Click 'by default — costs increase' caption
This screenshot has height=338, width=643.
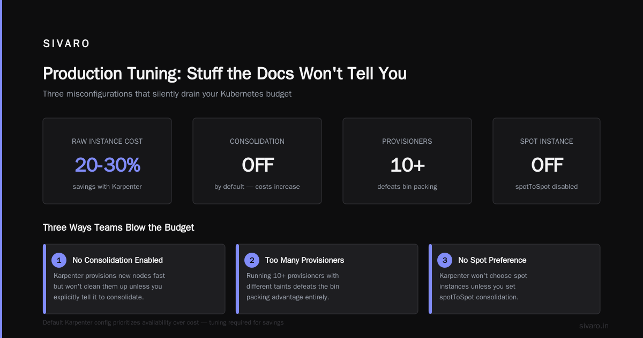point(257,187)
